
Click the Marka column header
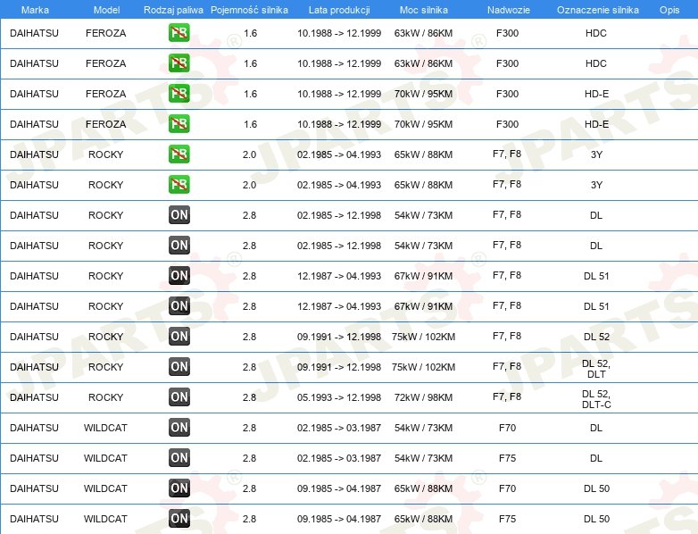(x=35, y=10)
